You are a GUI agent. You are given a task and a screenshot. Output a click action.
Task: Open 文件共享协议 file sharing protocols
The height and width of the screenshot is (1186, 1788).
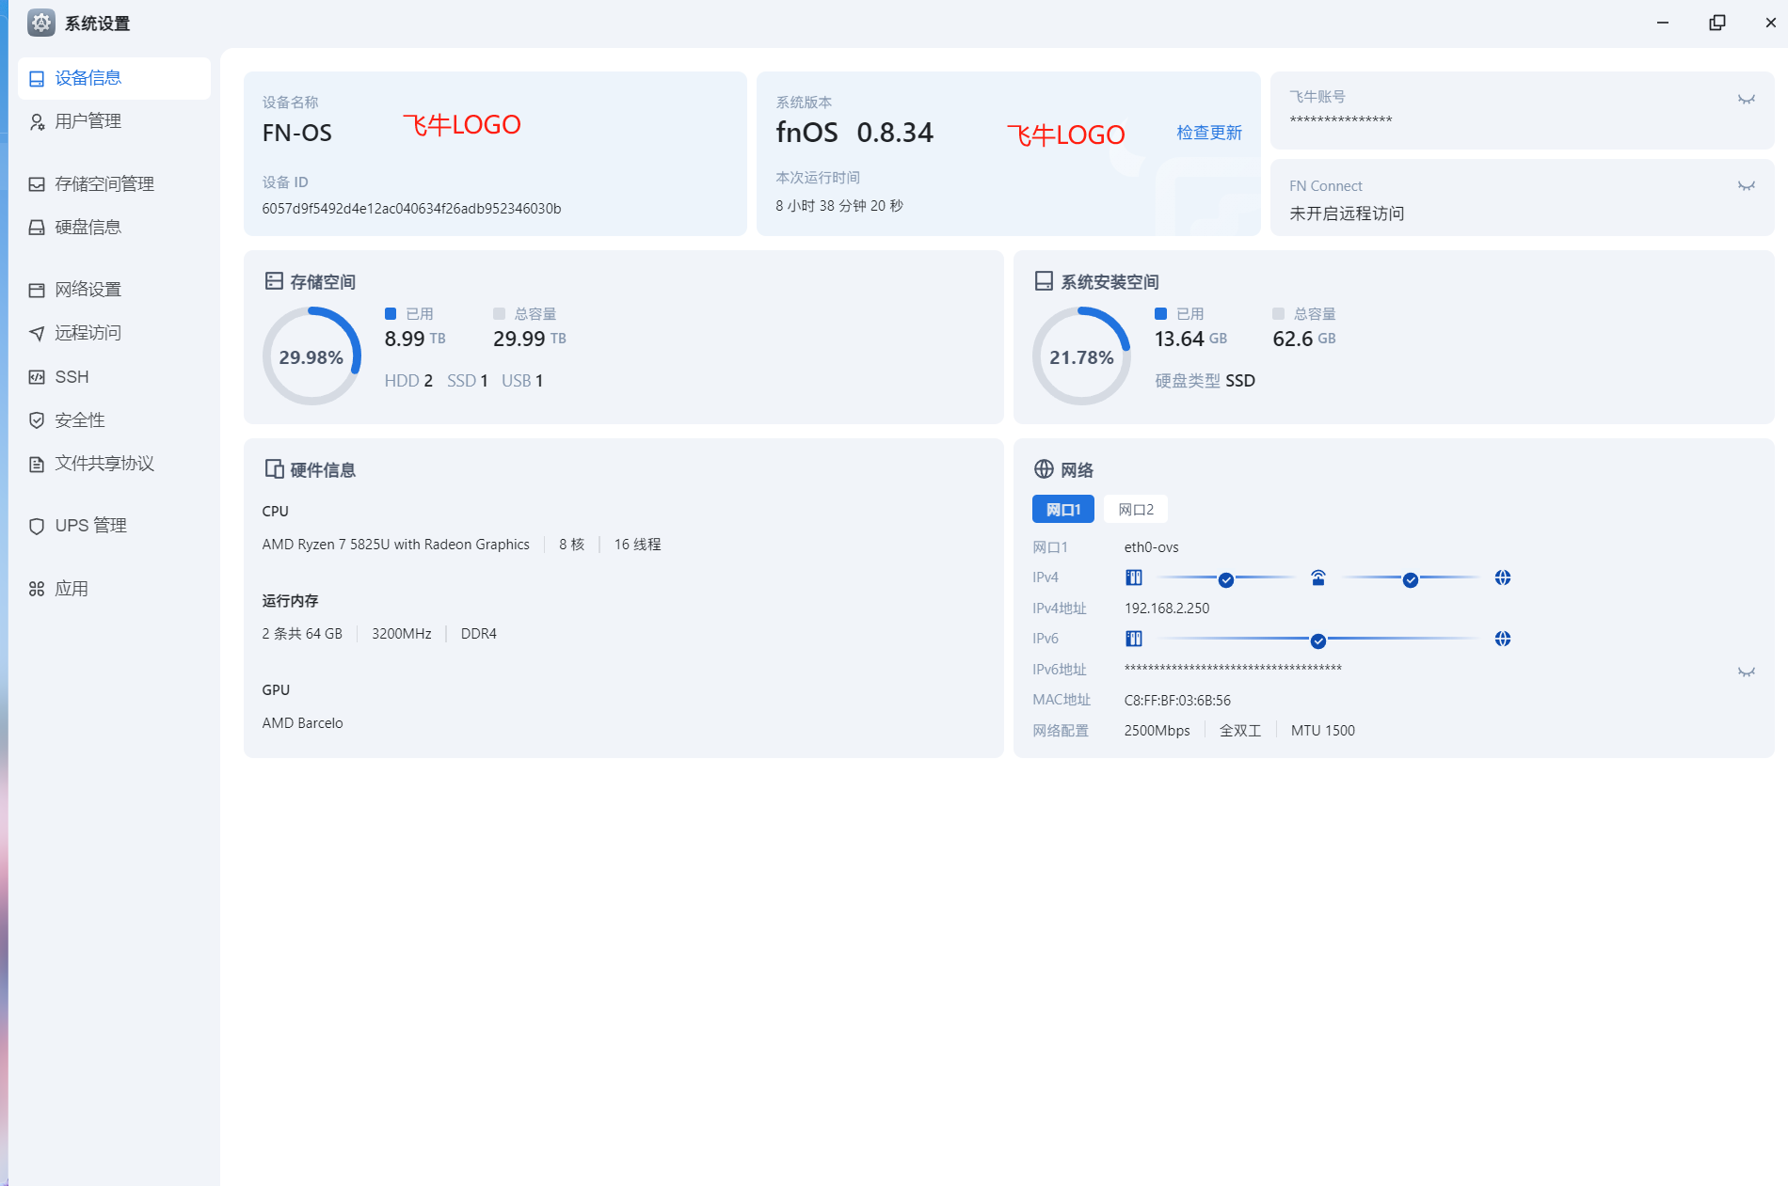(104, 464)
